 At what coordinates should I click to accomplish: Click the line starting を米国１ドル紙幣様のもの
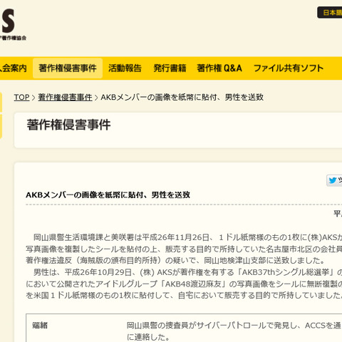pos(184,295)
